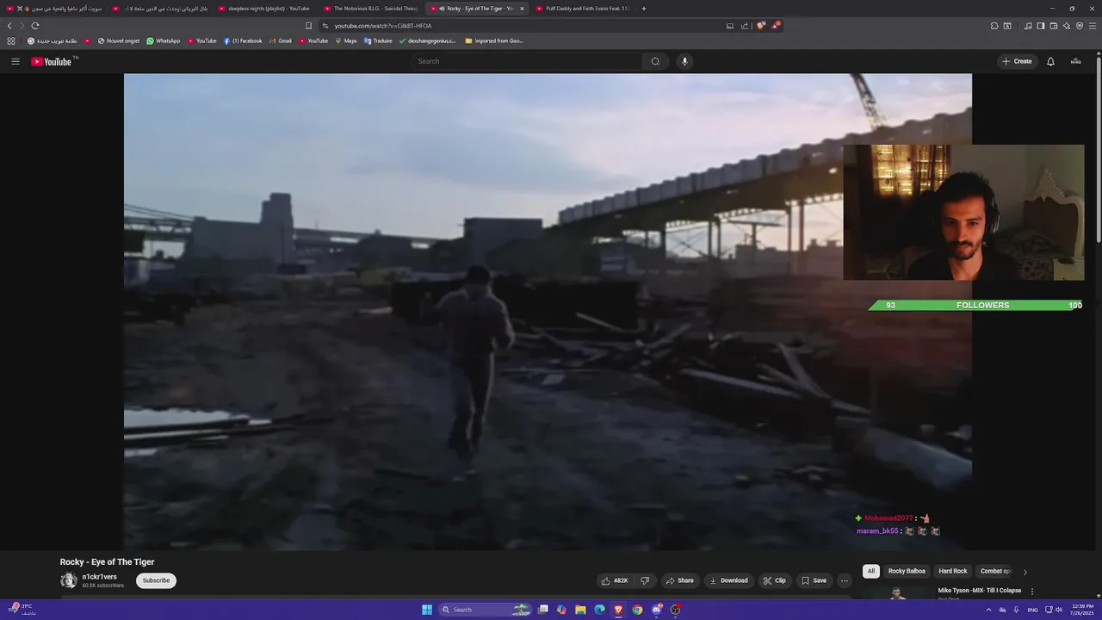Show hidden system tray icons chevron
The height and width of the screenshot is (620, 1102).
click(988, 610)
